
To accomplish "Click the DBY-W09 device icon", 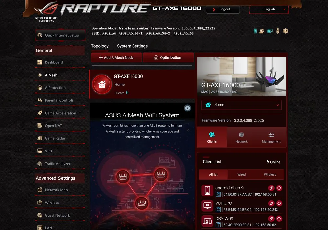I will click(207, 221).
